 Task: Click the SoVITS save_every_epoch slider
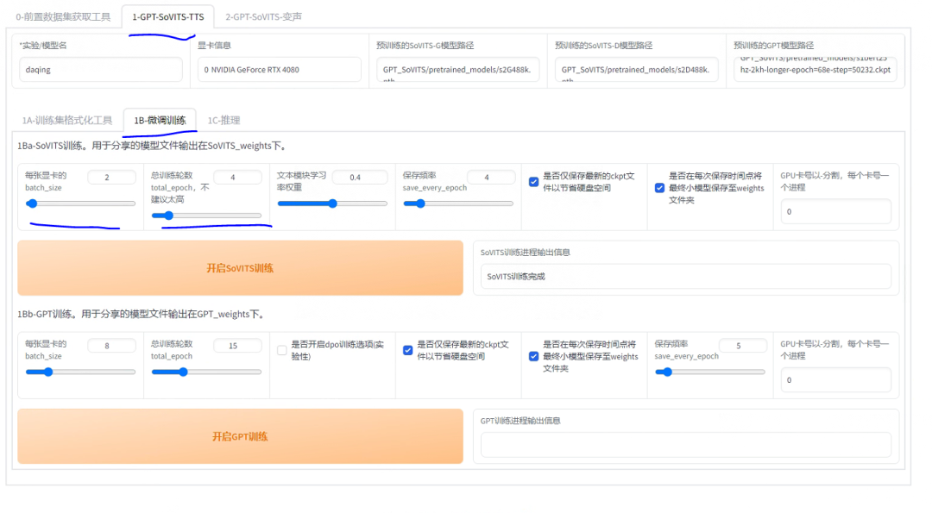[458, 203]
